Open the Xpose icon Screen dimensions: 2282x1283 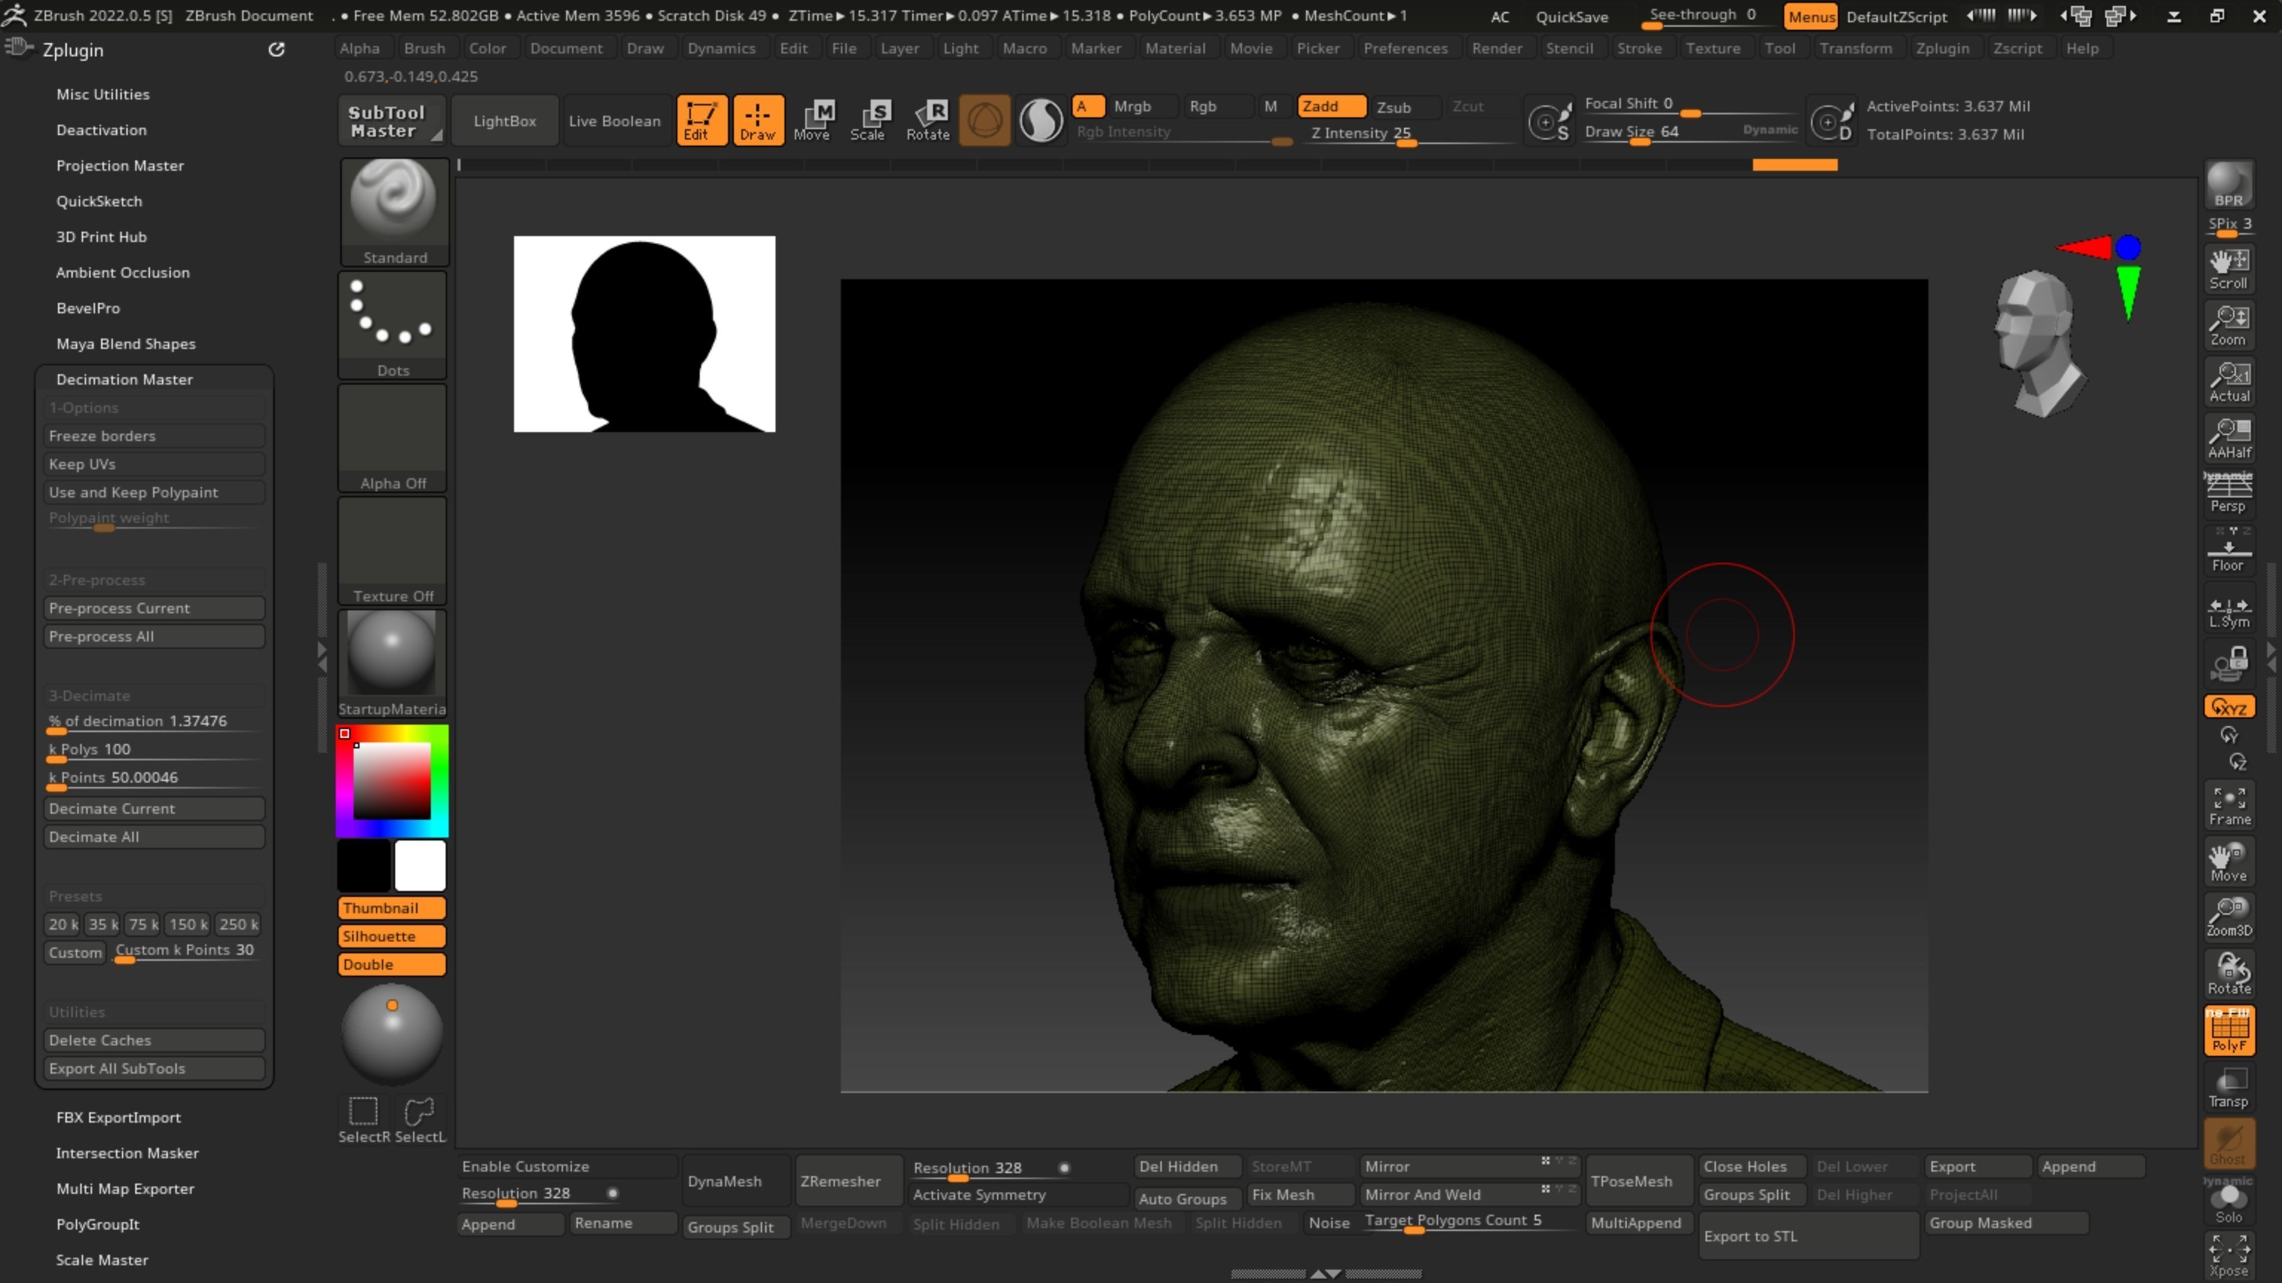coord(2229,1256)
